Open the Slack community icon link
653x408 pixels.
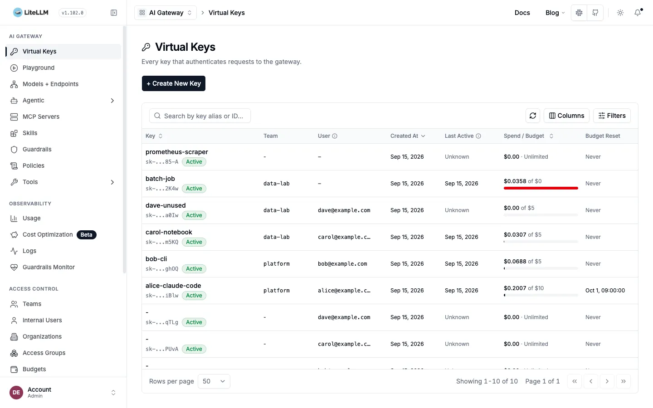[579, 13]
